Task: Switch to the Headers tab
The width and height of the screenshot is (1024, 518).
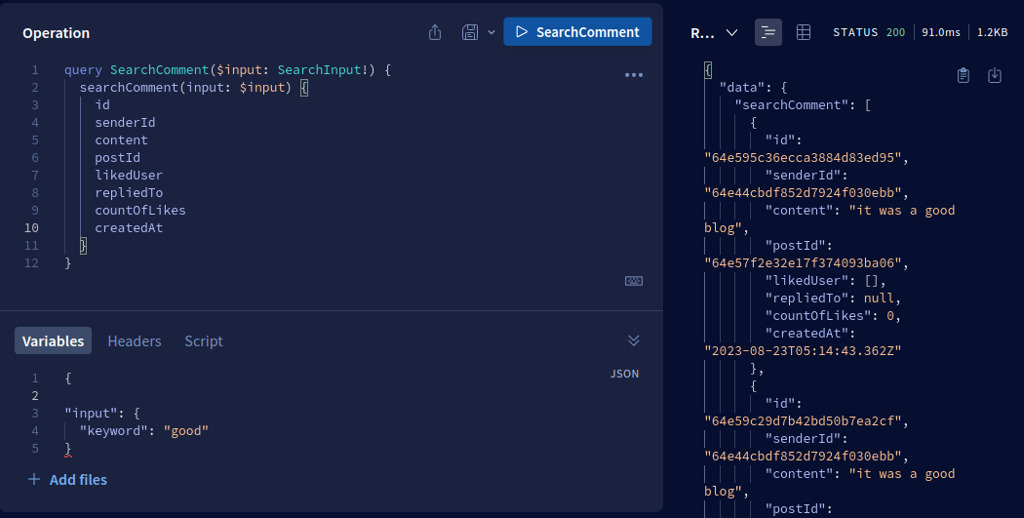Action: (x=135, y=341)
